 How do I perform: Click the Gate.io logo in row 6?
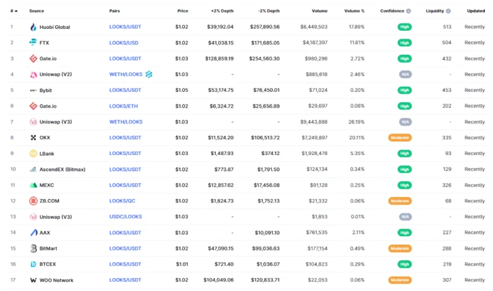pos(33,106)
